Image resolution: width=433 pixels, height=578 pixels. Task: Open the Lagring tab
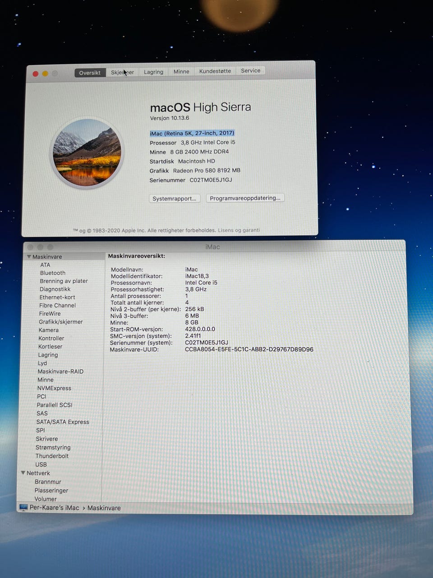[x=153, y=72]
